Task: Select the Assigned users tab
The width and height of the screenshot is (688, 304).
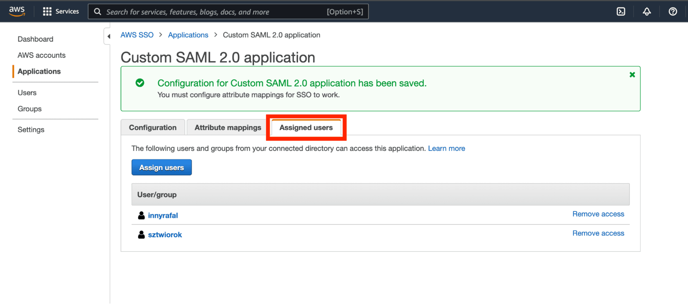Action: tap(306, 128)
